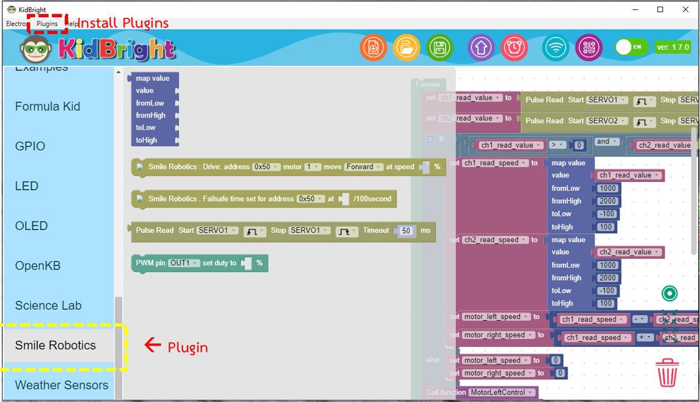The image size is (700, 402).
Task: Open the MotorLeftControl function dropdown
Action: tap(502, 393)
